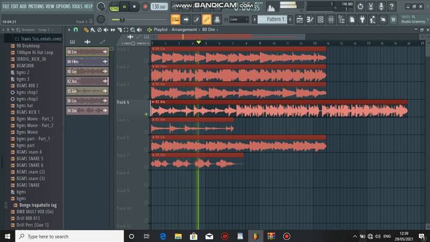
Task: Open File Explorer from taskbar
Action: pos(178,236)
